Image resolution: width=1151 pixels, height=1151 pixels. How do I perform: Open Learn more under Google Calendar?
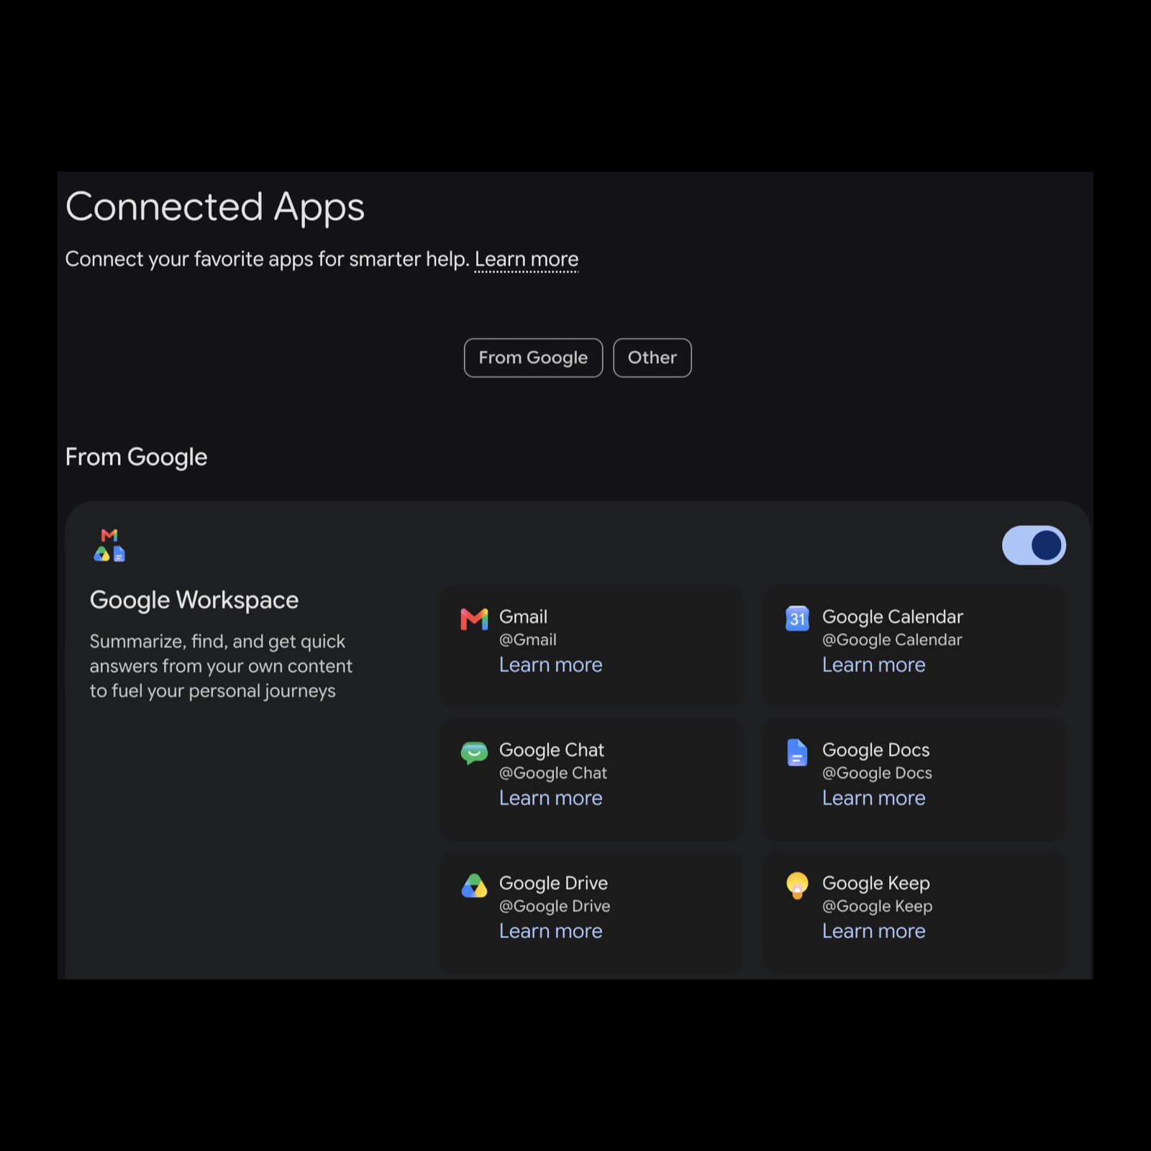(874, 665)
